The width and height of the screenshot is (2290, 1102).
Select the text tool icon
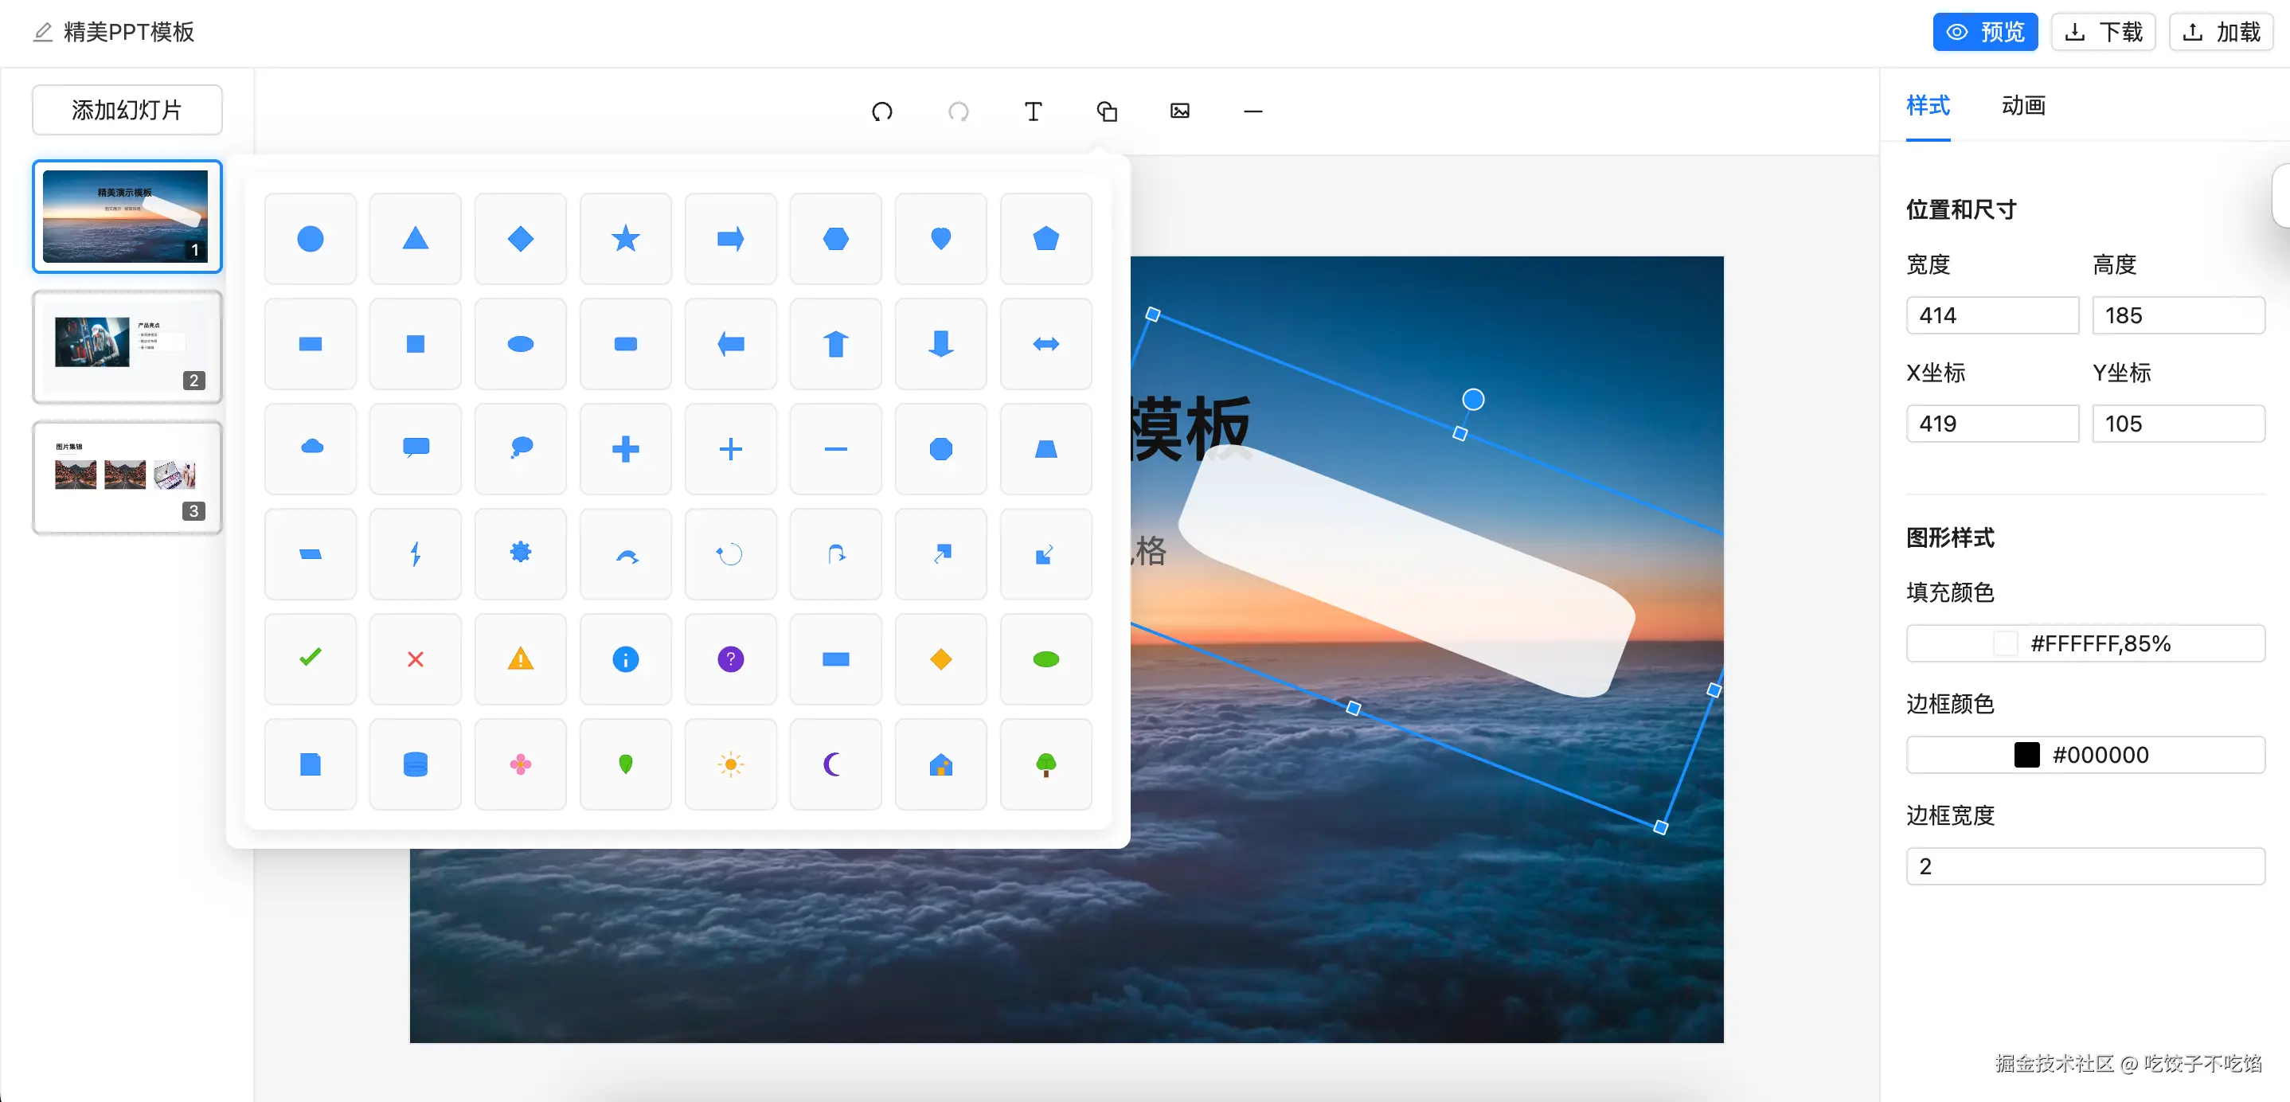click(x=1032, y=111)
